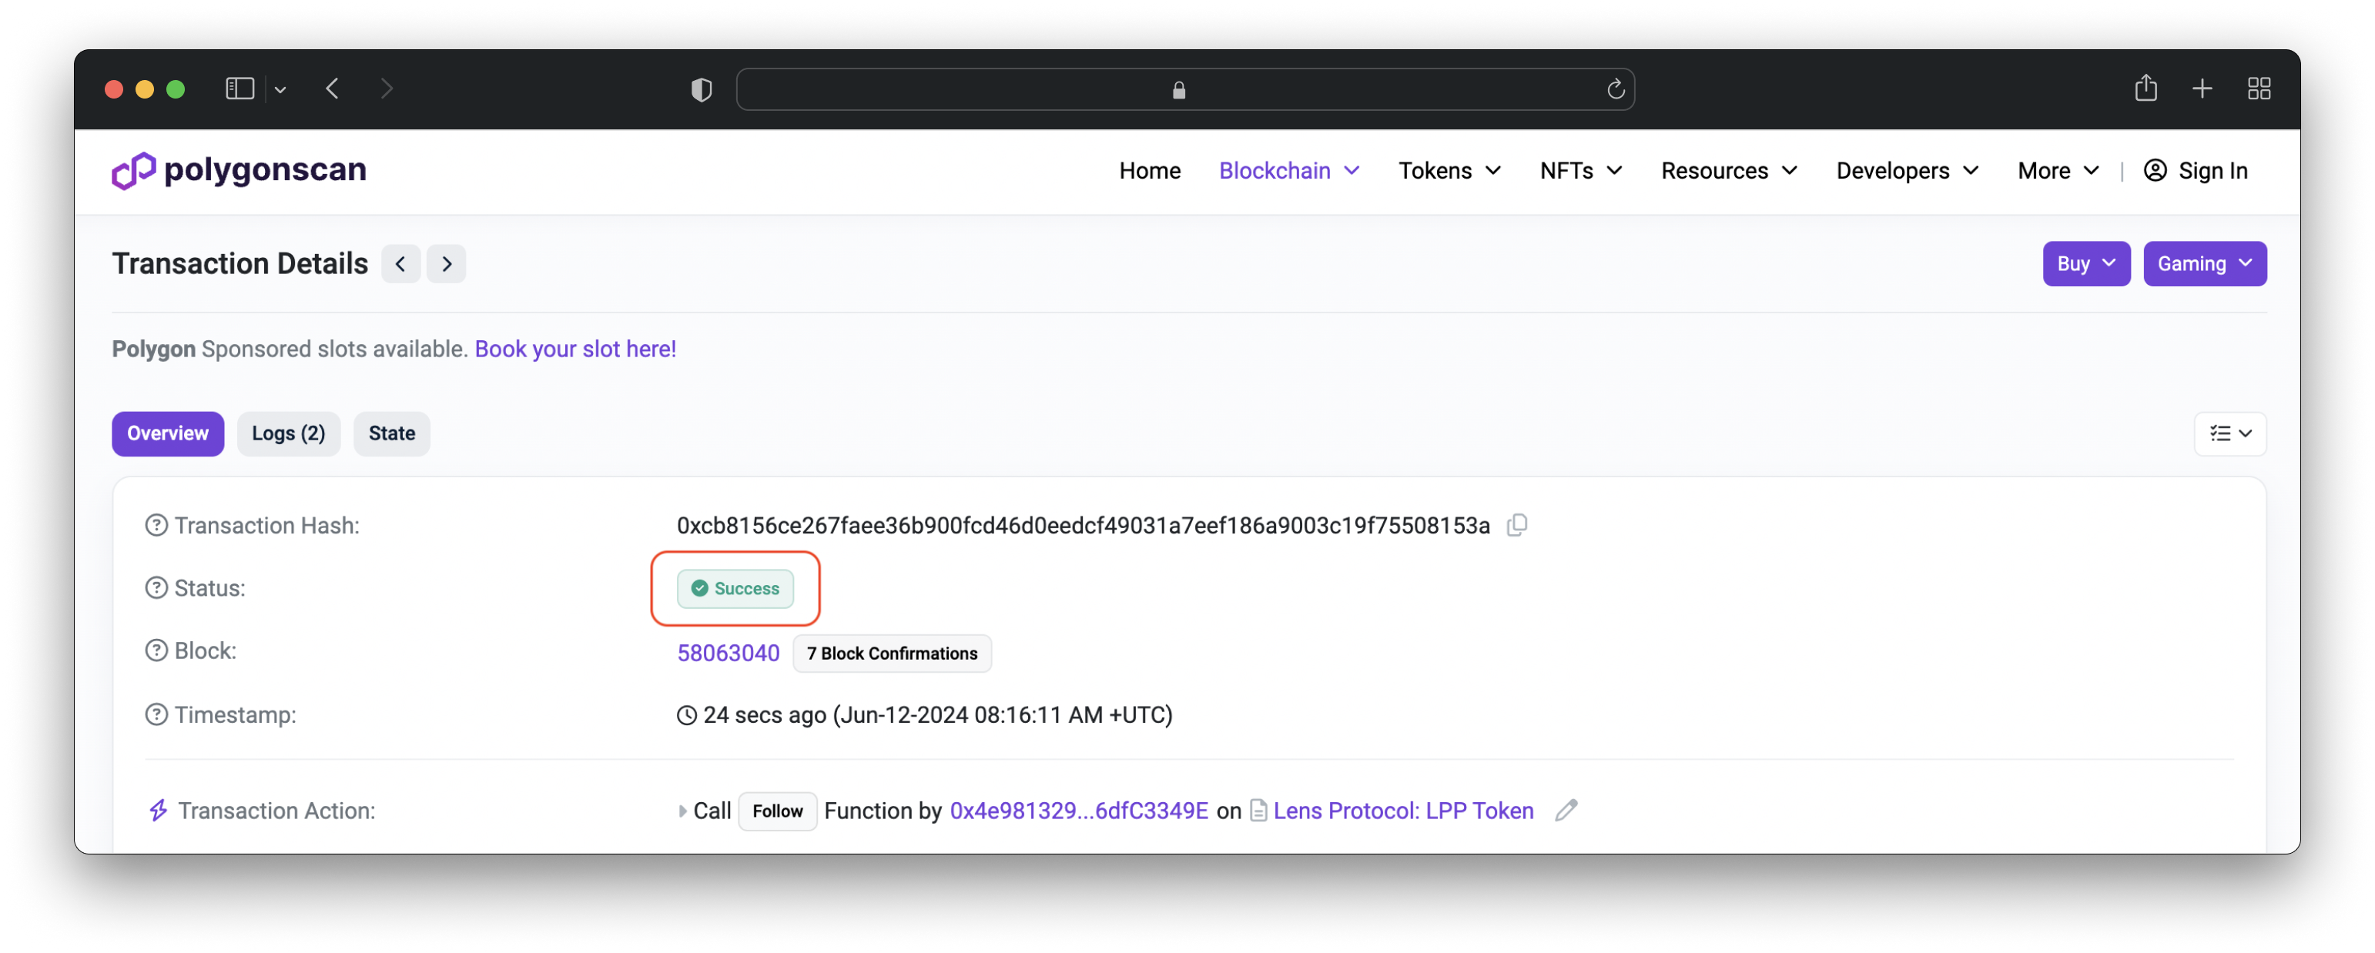
Task: Go forward with the browser forward arrow
Action: coord(387,89)
